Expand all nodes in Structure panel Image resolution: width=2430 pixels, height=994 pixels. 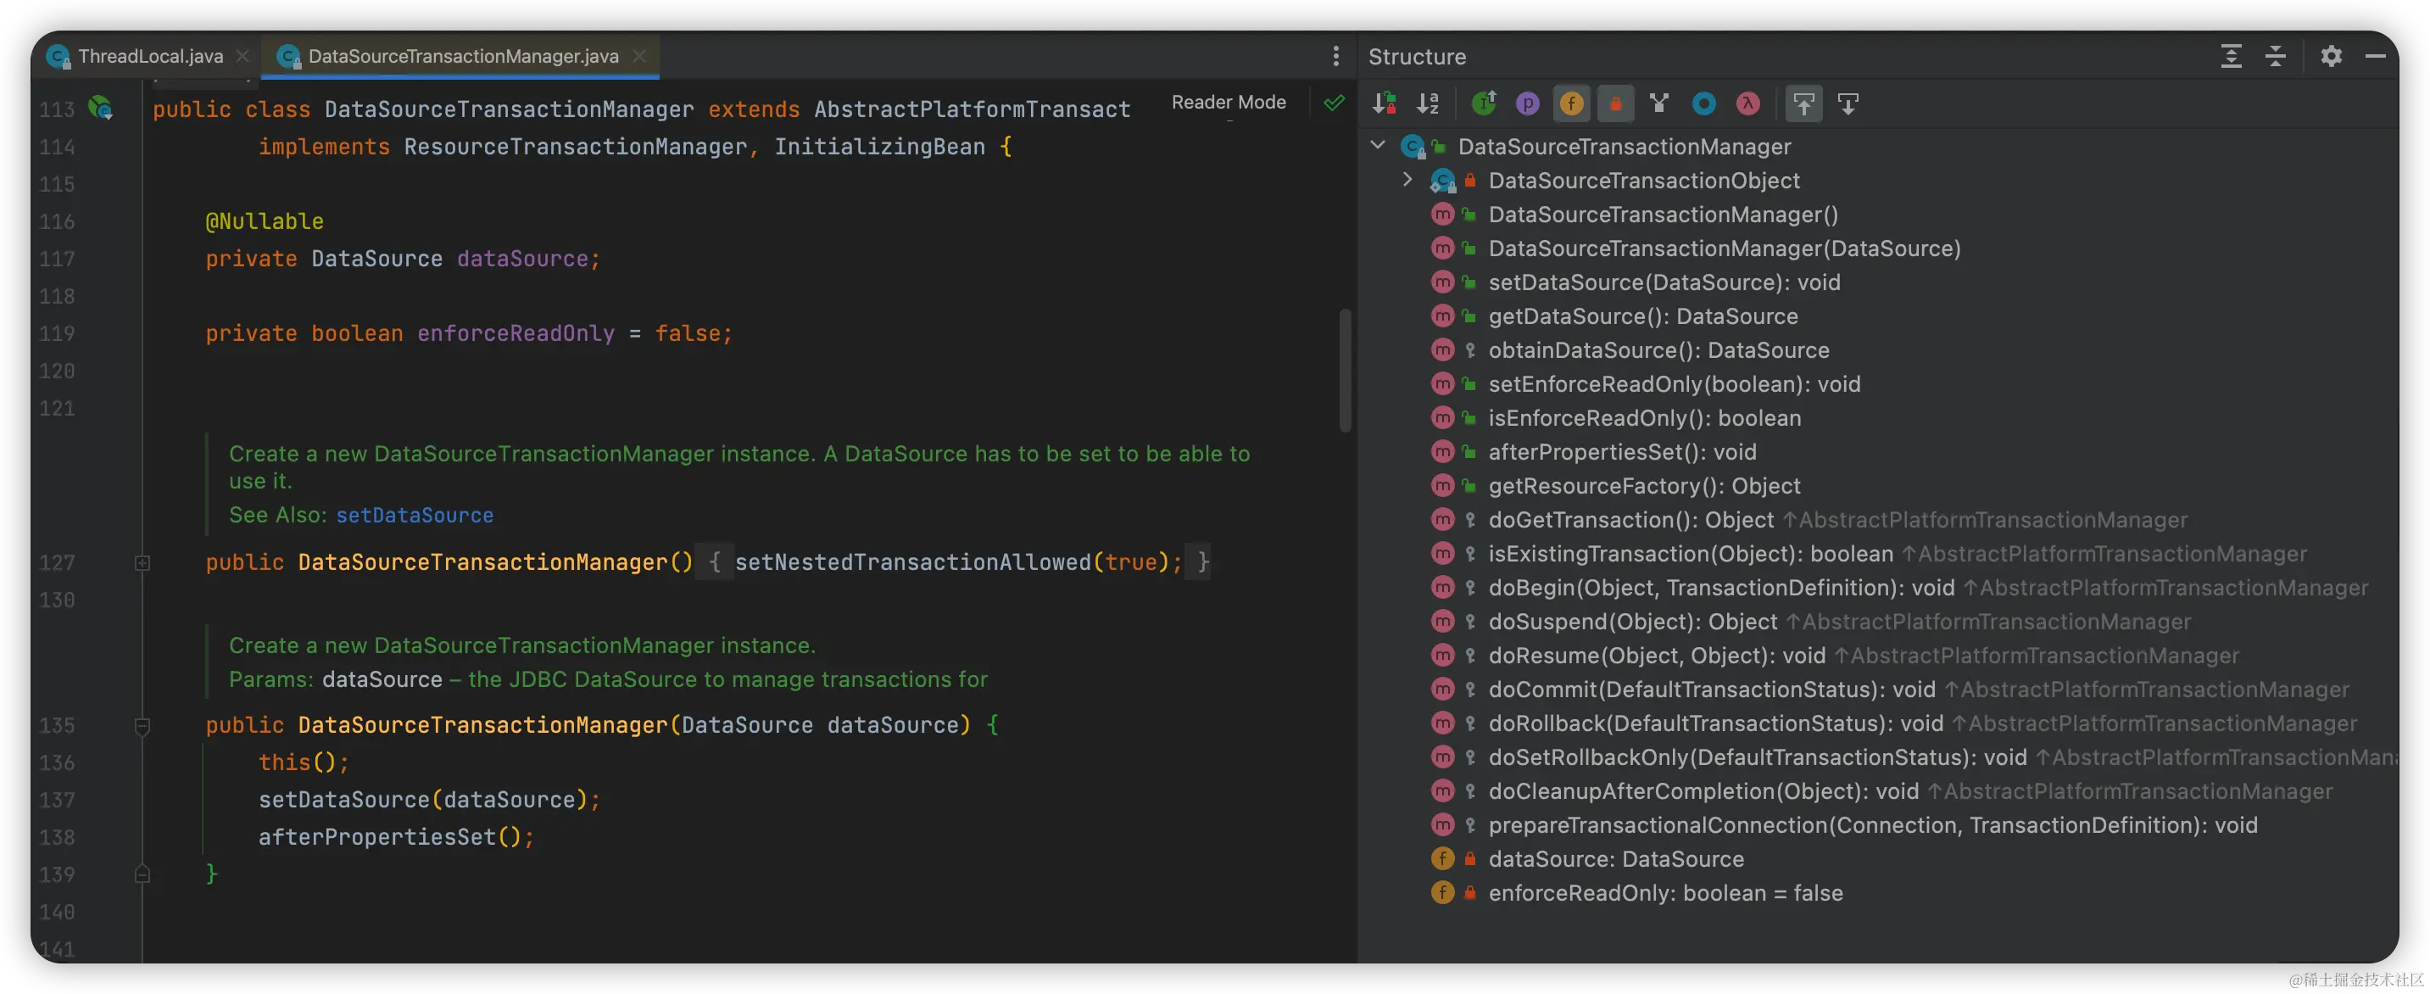pyautogui.click(x=2231, y=57)
